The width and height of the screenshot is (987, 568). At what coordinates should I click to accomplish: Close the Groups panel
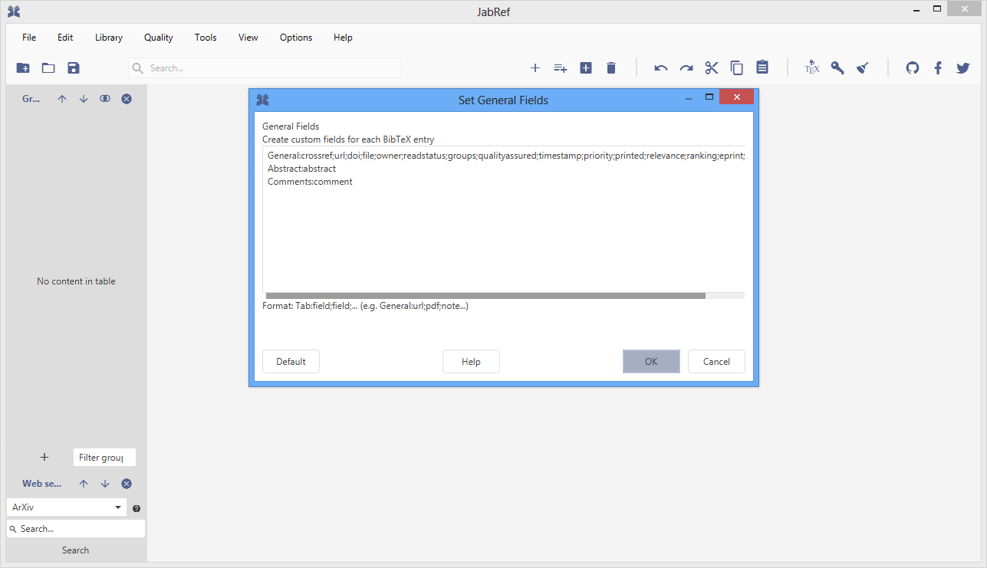[x=127, y=99]
